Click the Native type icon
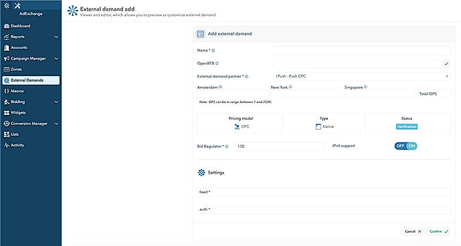 [318, 126]
